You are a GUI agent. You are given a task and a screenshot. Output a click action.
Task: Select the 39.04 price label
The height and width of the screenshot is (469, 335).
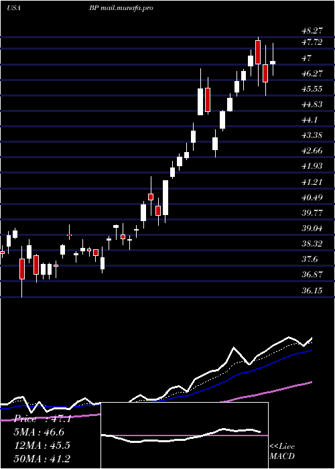[312, 228]
